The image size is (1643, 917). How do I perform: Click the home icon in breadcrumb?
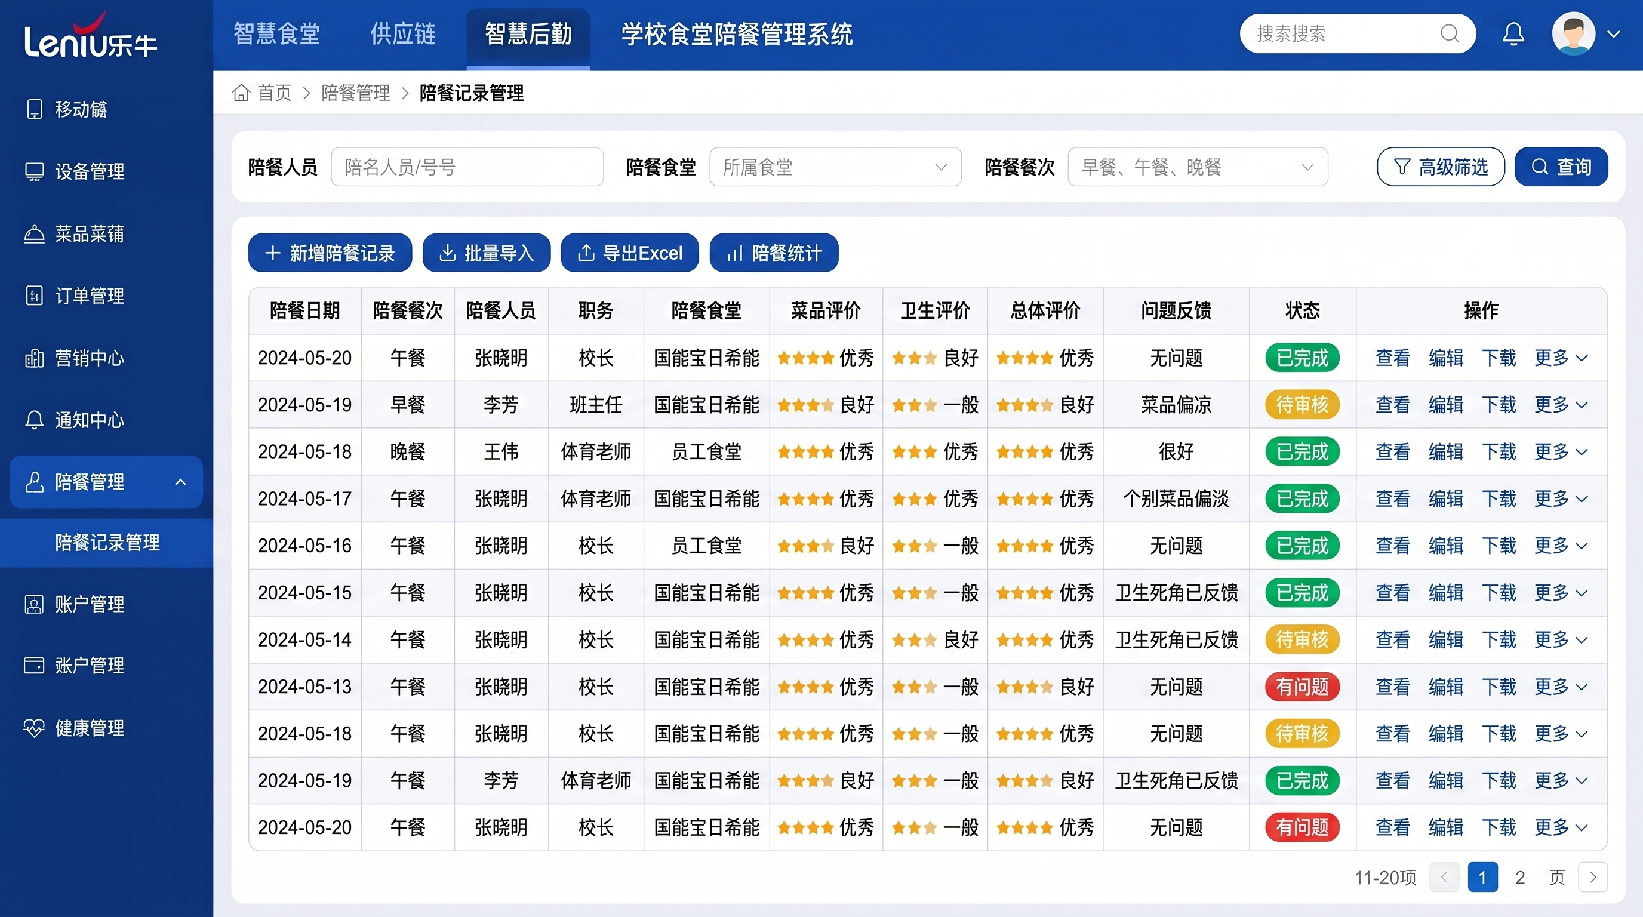tap(241, 93)
